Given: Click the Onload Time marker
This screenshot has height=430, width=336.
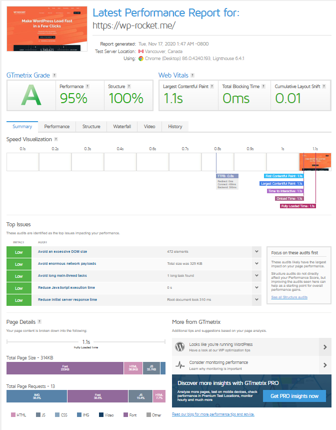Looking at the screenshot, I should pyautogui.click(x=289, y=199).
